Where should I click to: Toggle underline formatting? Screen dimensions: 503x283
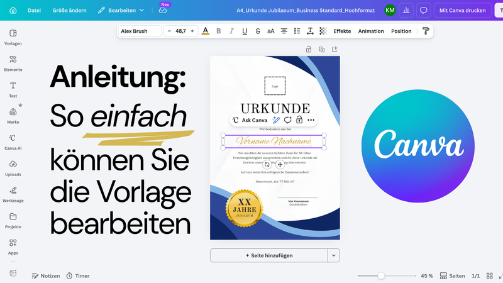coord(245,31)
